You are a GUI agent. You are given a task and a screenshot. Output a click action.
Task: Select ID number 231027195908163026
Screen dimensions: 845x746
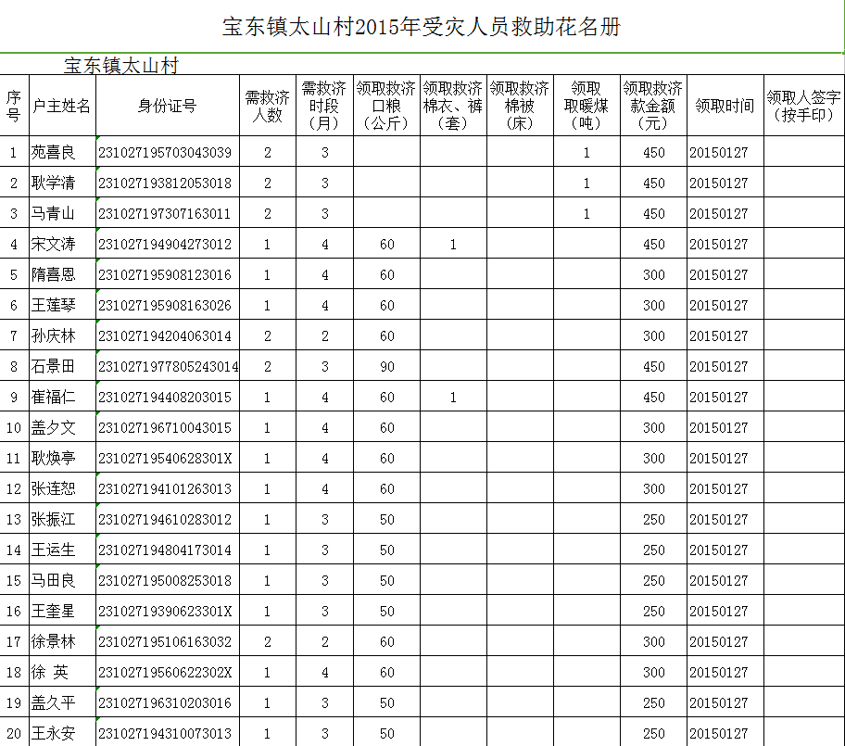[x=165, y=306]
